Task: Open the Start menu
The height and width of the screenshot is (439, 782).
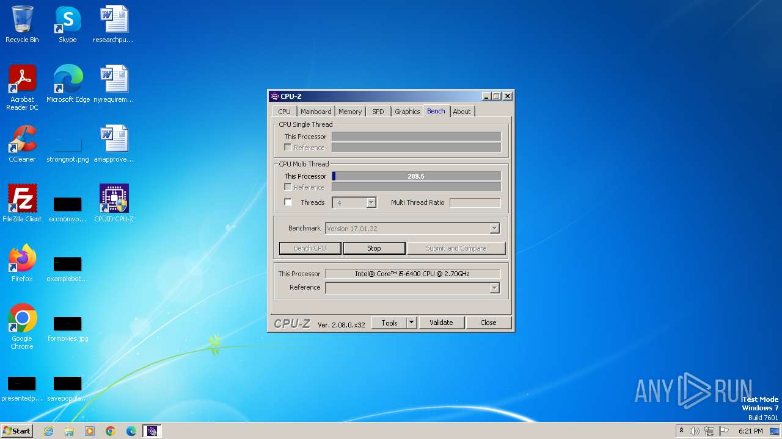Action: click(17, 431)
